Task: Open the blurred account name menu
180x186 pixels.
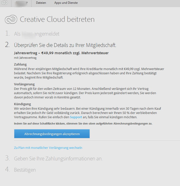Action: [x=21, y=4]
